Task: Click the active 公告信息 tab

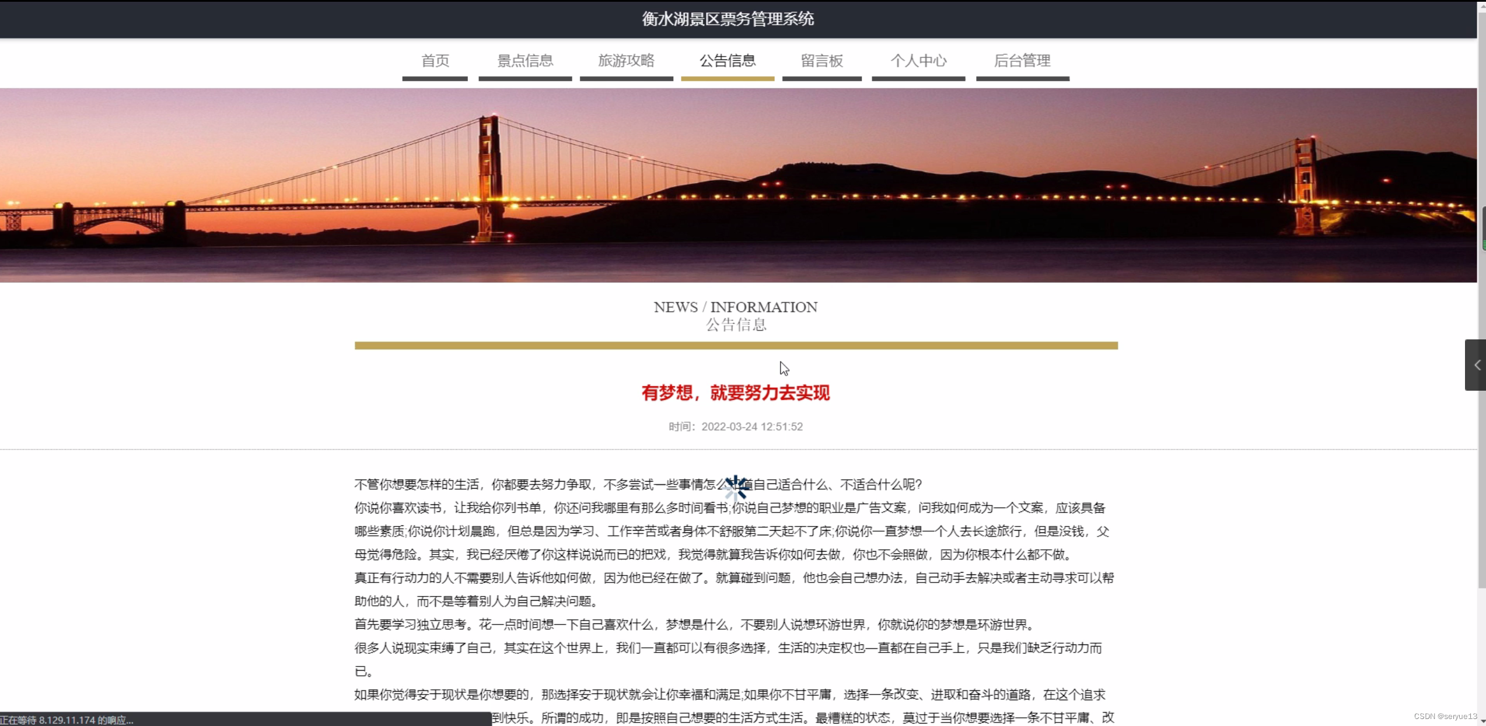Action: (727, 61)
